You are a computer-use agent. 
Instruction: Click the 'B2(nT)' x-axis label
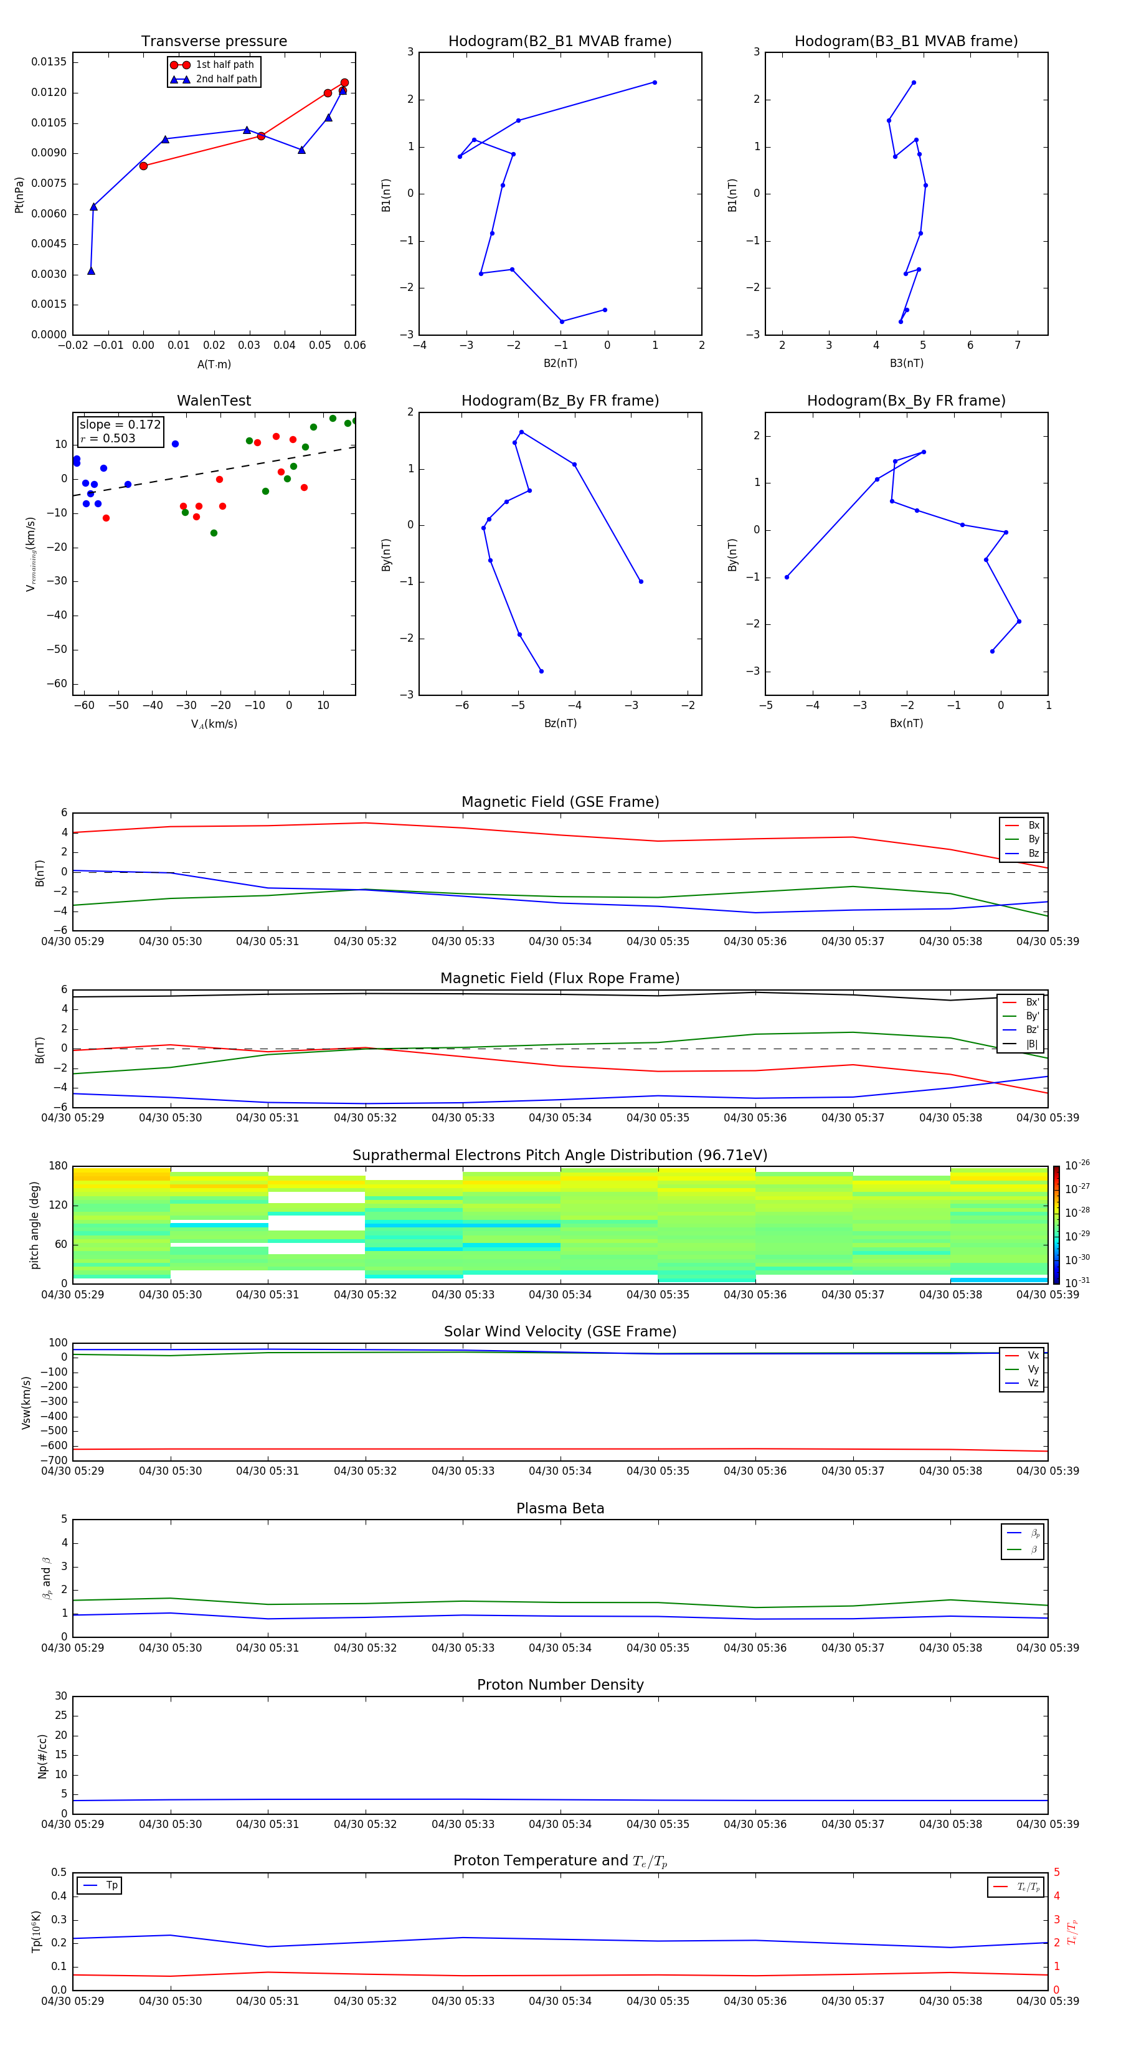coord(560,363)
